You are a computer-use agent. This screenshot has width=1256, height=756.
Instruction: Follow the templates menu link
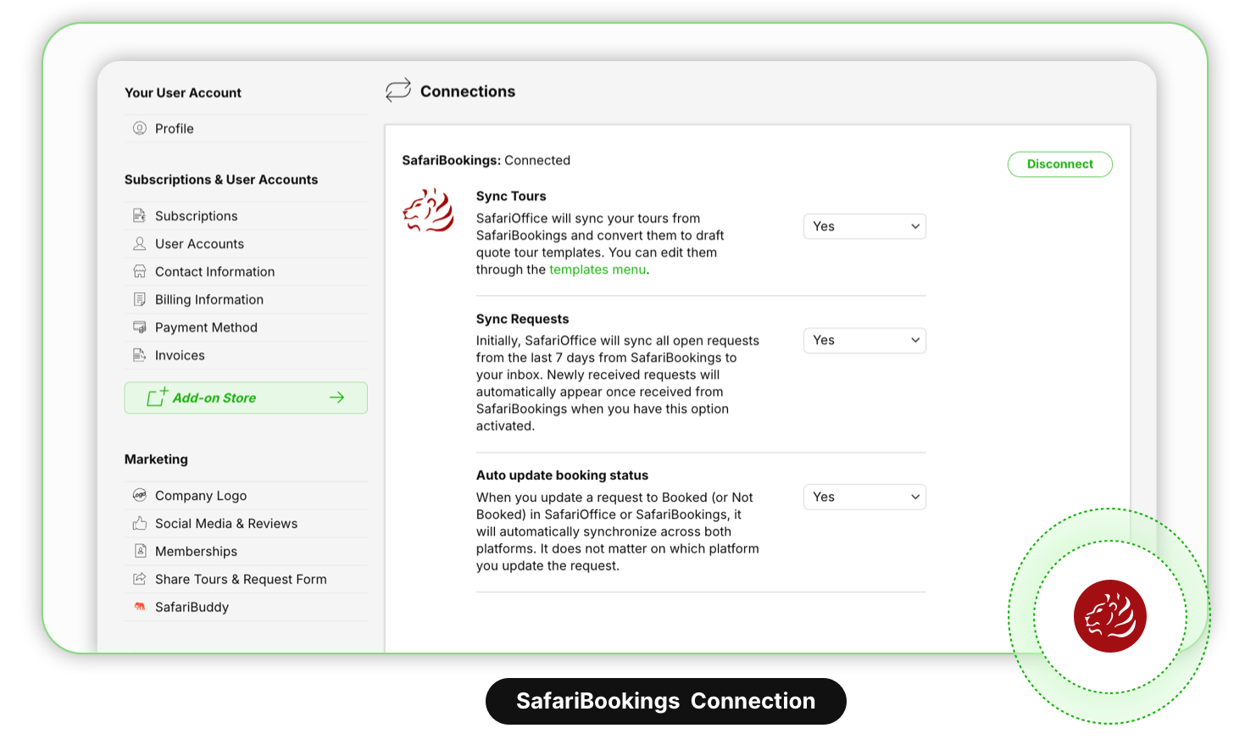[x=597, y=270]
